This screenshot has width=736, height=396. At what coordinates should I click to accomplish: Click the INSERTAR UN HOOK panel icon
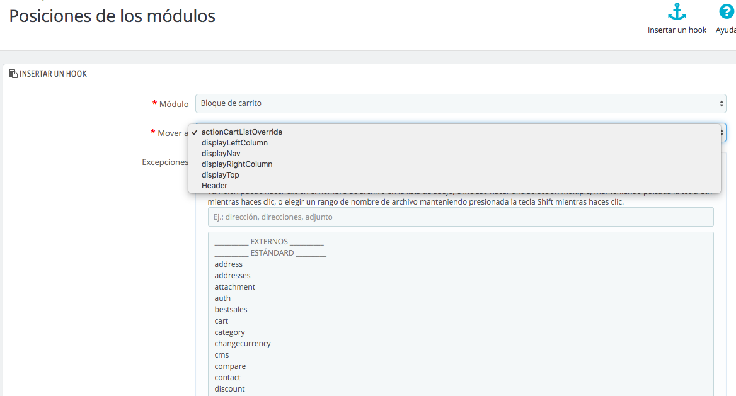pyautogui.click(x=13, y=74)
